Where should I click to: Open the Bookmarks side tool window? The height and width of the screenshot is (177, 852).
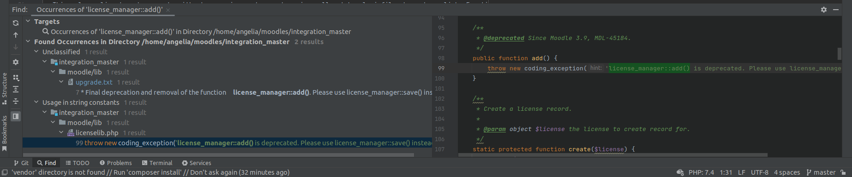point(5,133)
